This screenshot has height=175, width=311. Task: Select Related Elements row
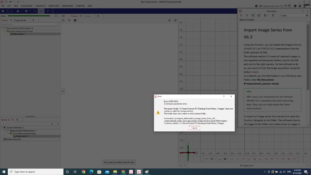[30, 139]
